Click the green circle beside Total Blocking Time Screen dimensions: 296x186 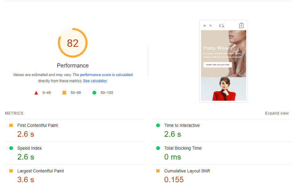click(158, 148)
